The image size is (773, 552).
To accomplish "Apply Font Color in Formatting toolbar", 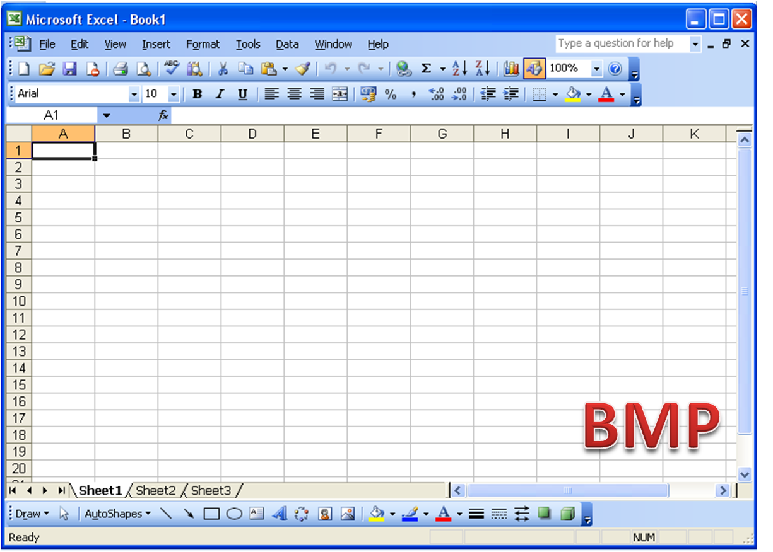I will 606,95.
